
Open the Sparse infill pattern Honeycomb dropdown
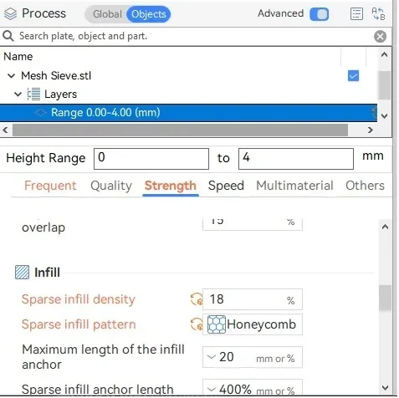pos(253,324)
